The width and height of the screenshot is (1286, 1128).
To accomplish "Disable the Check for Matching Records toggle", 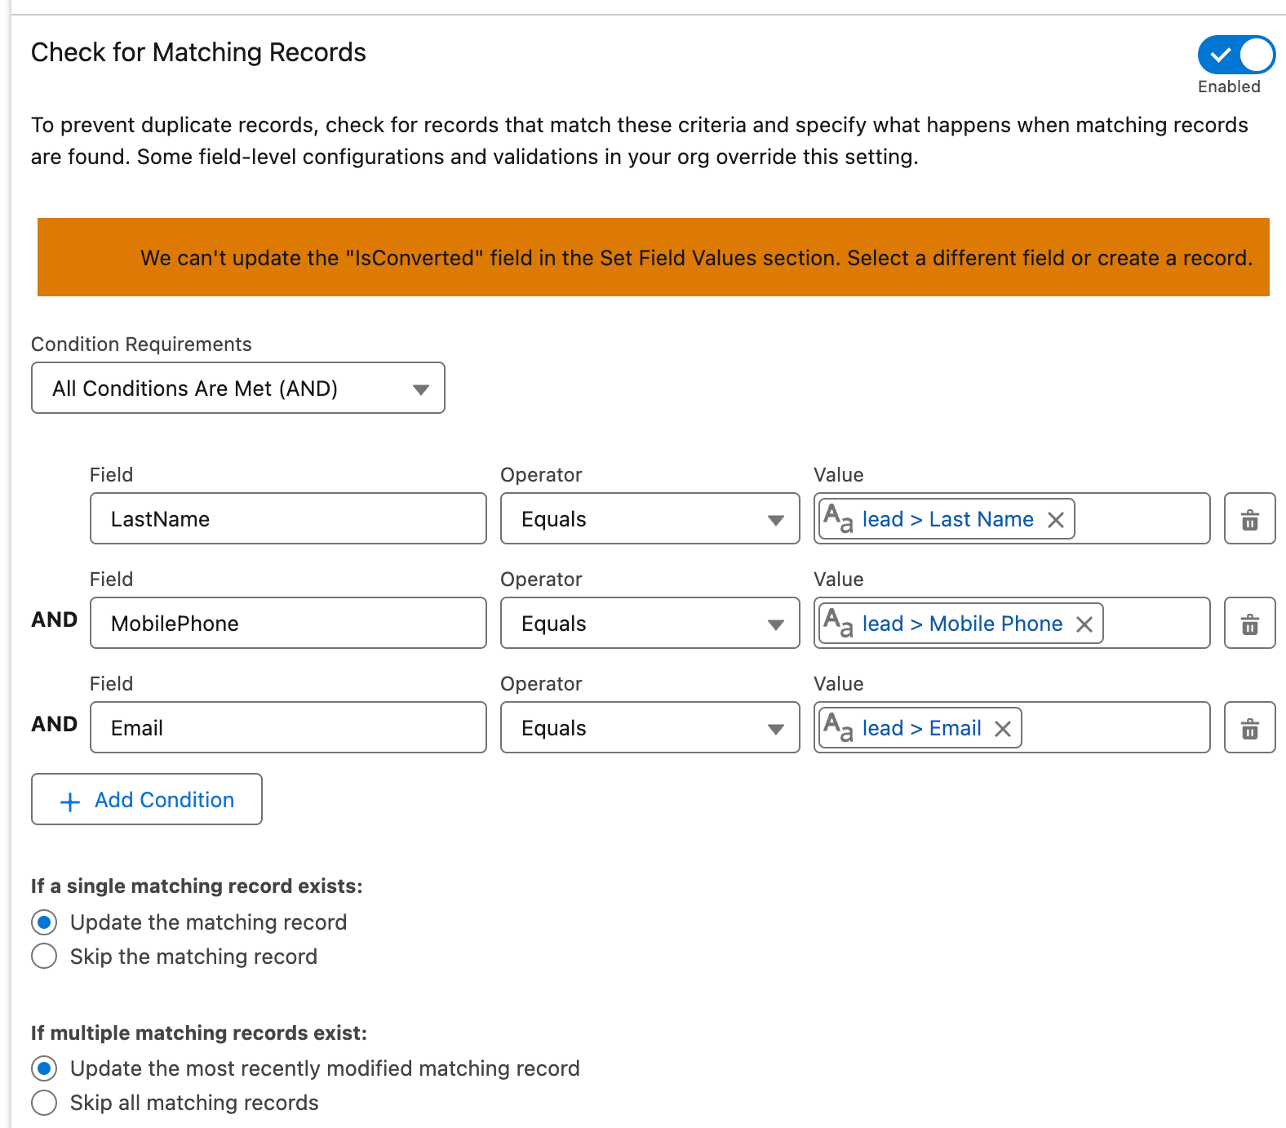I will pos(1236,55).
